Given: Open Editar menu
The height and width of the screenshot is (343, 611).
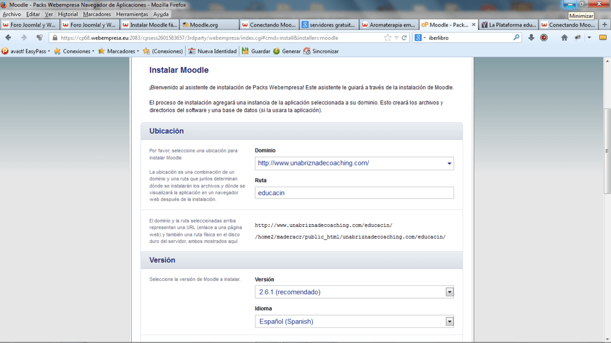Looking at the screenshot, I should (x=33, y=14).
